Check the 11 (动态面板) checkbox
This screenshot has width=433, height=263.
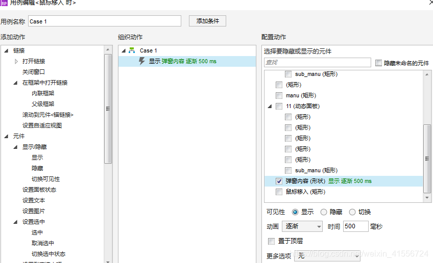(x=279, y=106)
